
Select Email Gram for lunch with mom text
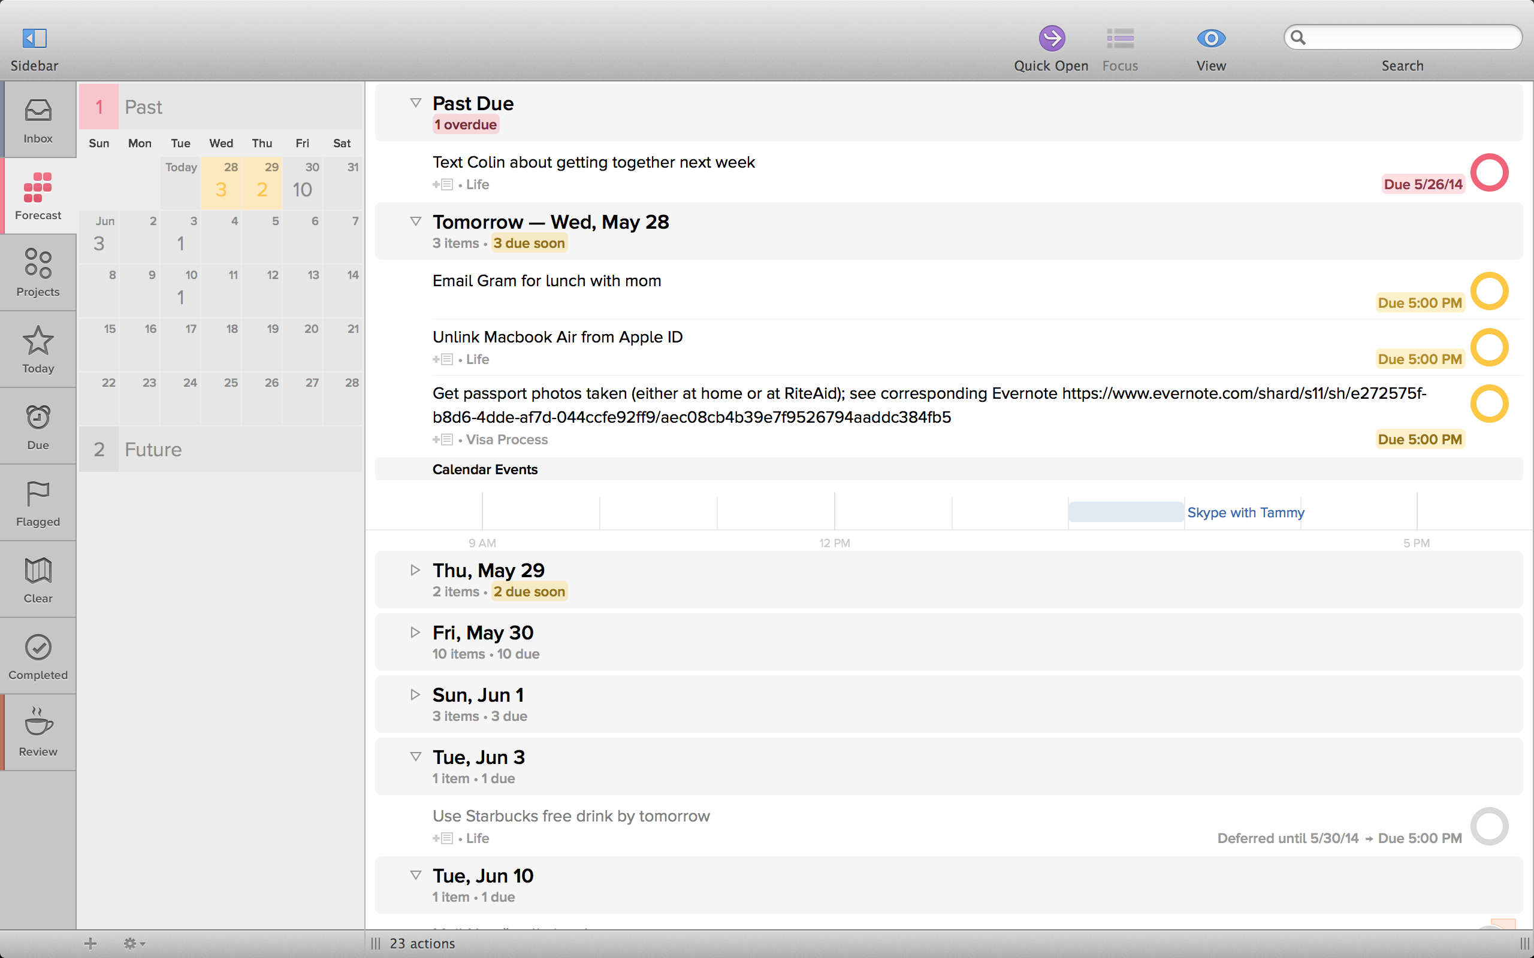[547, 281]
